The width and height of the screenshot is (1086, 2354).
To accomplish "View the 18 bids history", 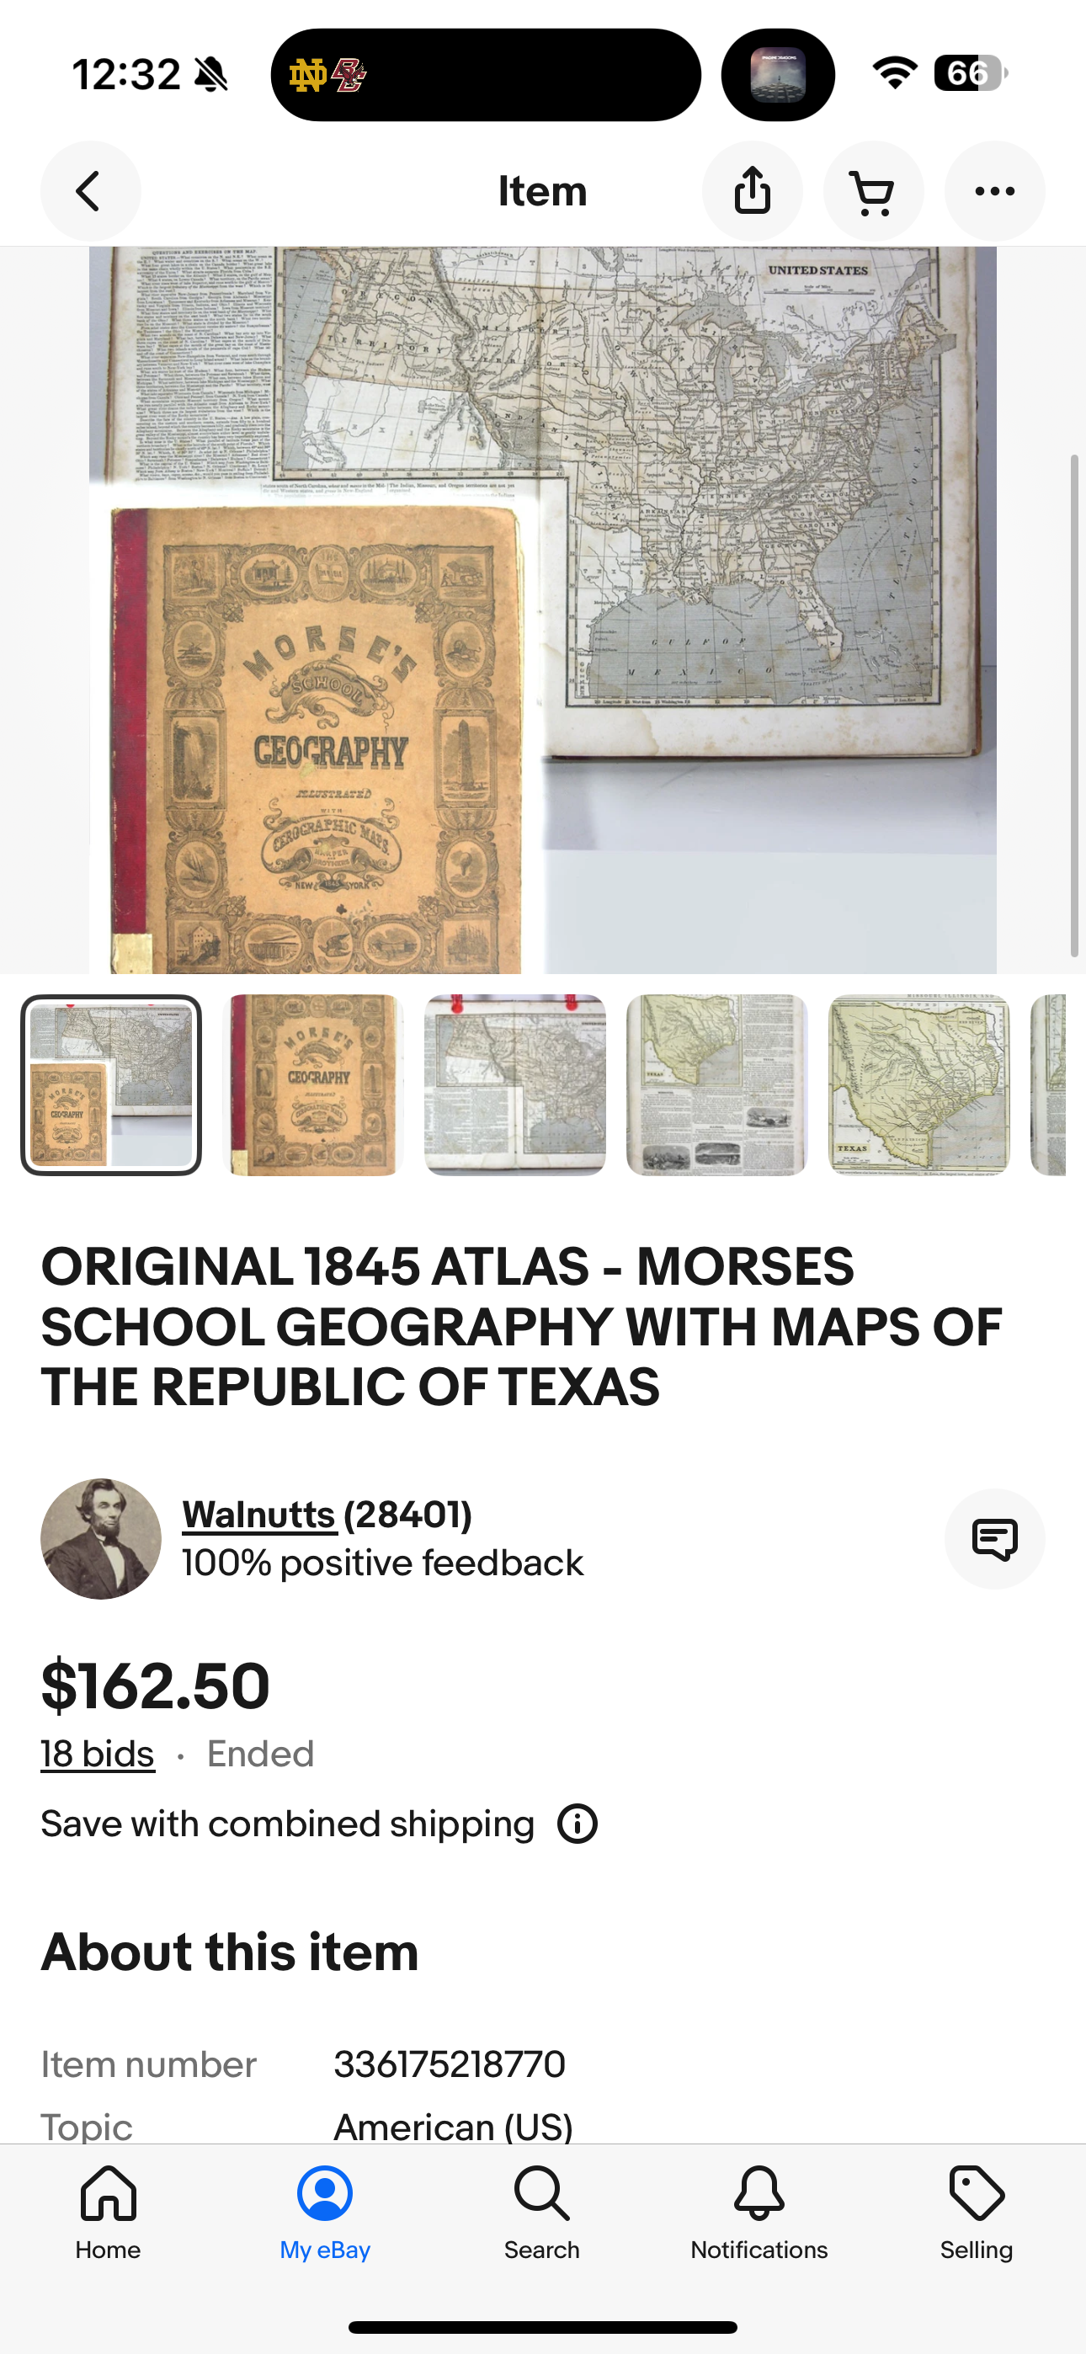I will [x=98, y=1755].
